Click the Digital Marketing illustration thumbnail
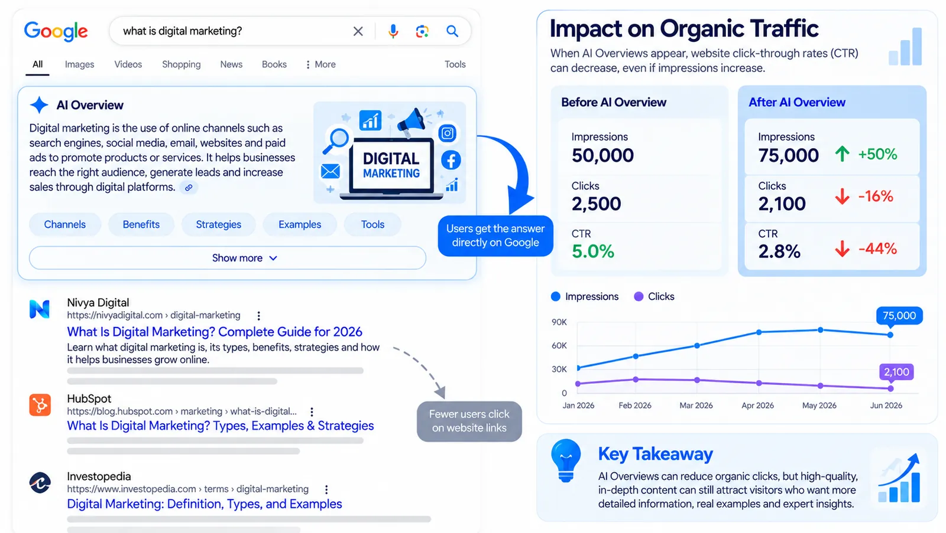This screenshot has width=946, height=533. click(389, 152)
